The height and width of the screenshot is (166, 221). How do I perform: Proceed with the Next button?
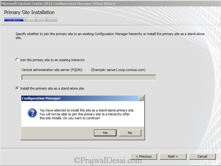(173, 156)
